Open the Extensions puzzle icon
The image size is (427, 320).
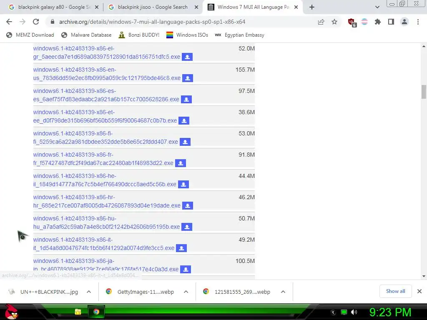[378, 22]
